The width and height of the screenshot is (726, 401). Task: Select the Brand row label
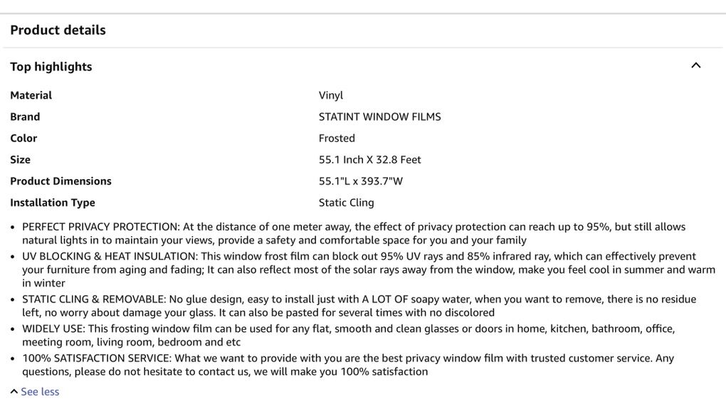pos(25,117)
